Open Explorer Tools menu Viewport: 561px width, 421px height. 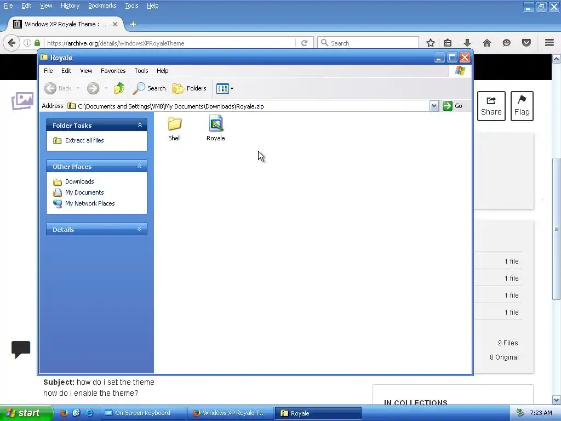tap(141, 71)
